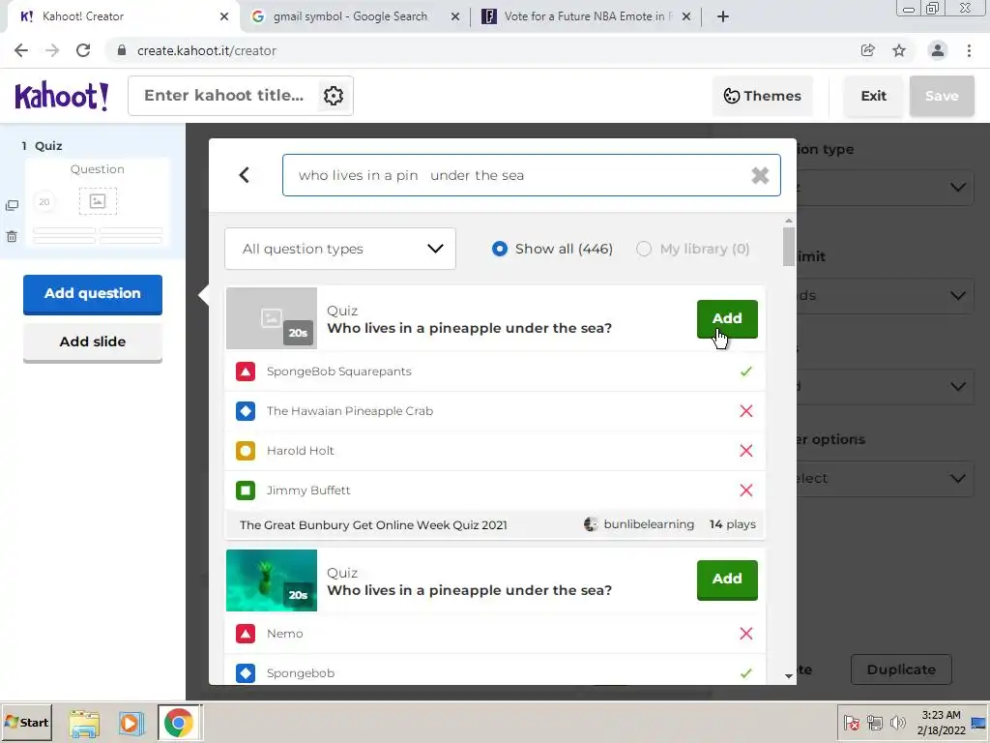Click the gray placeholder image thumbnail

coord(272,318)
